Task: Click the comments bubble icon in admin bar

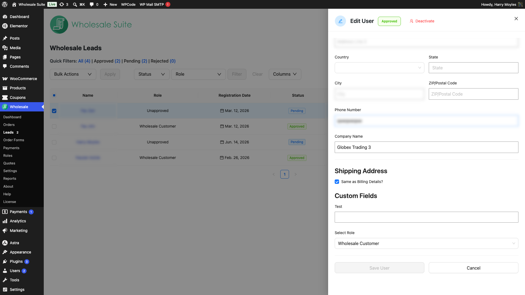Action: pos(92,4)
